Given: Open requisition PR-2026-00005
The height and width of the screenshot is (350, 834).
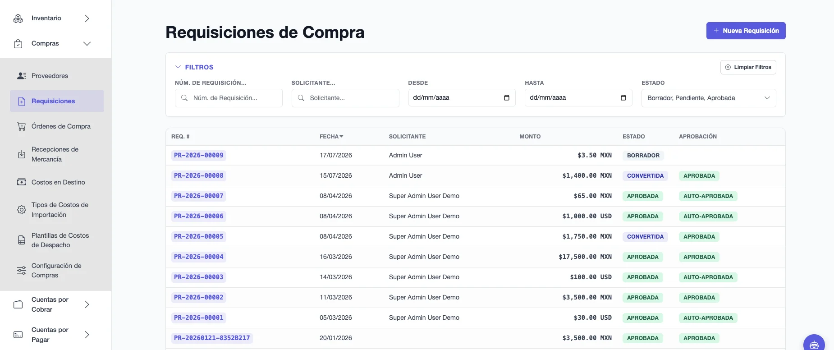Looking at the screenshot, I should [x=199, y=237].
